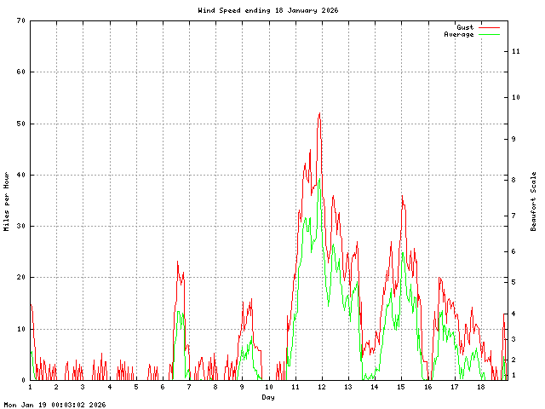This screenshot has height=409, width=545.
Task: Click Beaufort scale value 11
Action: (516, 51)
